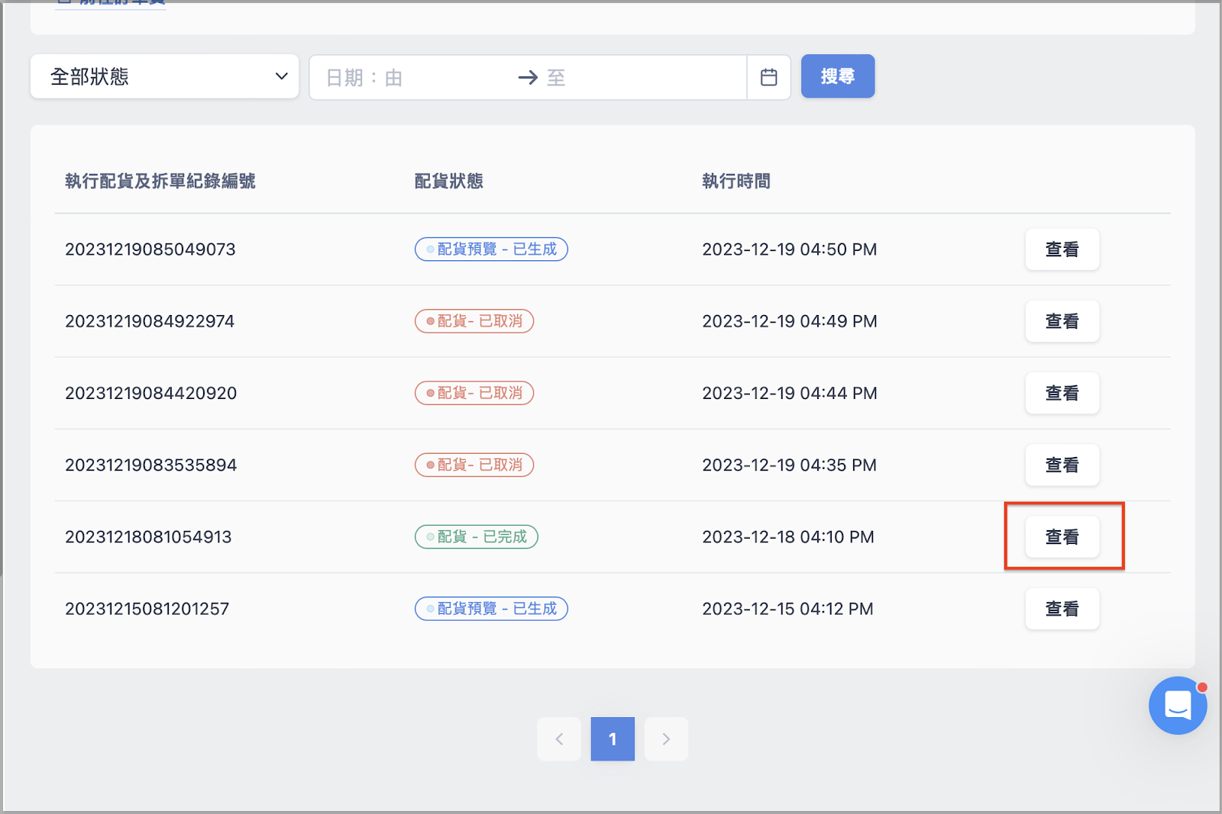Set the end date field 至
This screenshot has height=814, width=1222.
[x=642, y=78]
